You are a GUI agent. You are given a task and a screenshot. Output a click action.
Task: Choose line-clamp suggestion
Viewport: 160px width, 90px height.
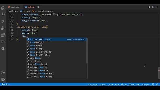click(x=56, y=49)
